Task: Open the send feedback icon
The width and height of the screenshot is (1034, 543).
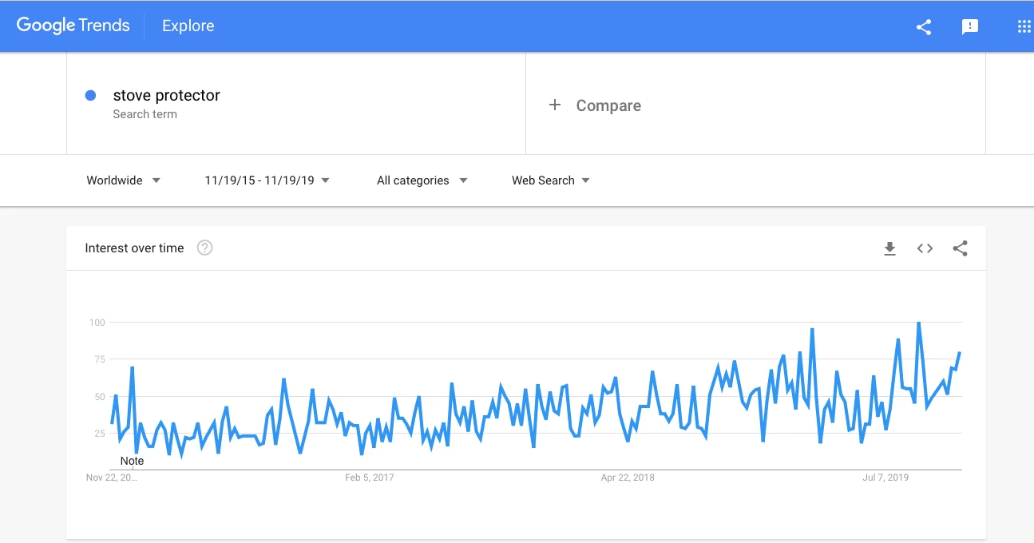Action: coord(970,26)
